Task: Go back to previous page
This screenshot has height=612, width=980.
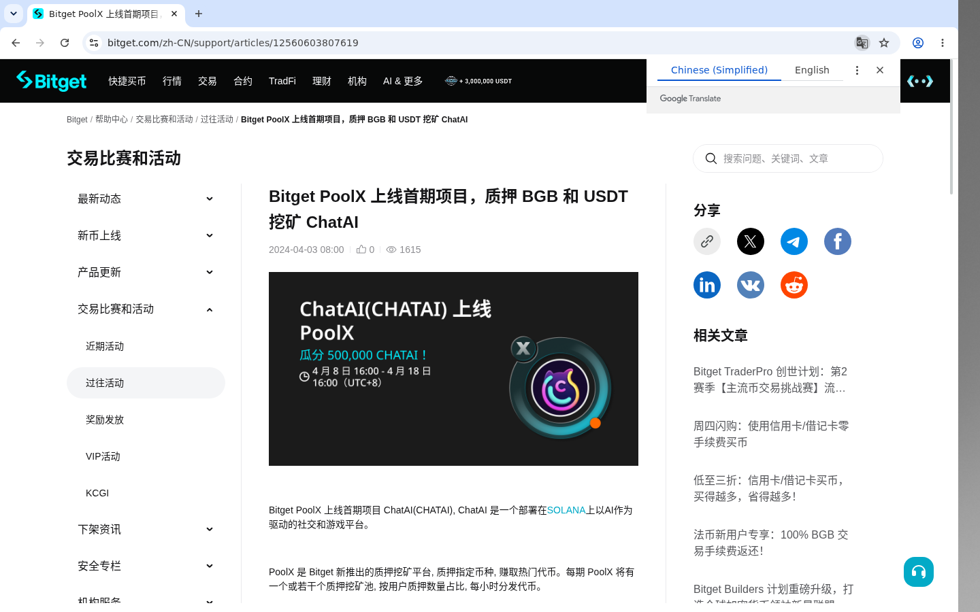Action: (x=16, y=43)
